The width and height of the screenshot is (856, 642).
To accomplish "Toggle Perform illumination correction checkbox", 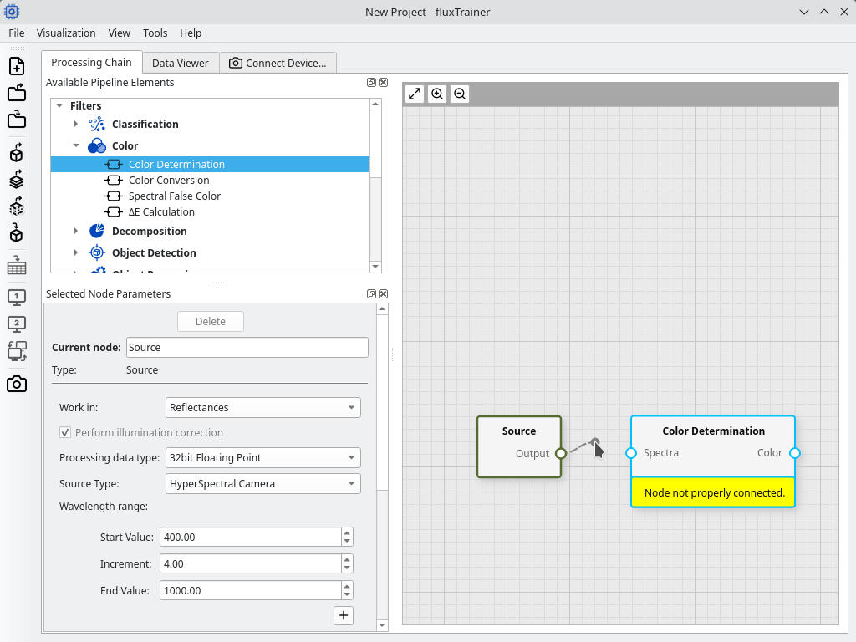I will (65, 432).
